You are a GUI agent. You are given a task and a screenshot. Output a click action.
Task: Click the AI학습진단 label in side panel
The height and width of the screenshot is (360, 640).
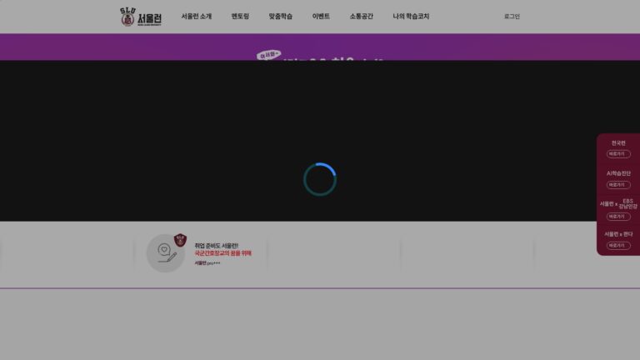618,173
